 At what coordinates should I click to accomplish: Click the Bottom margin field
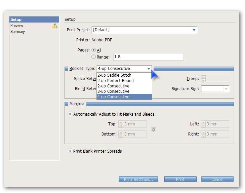pos(135,134)
